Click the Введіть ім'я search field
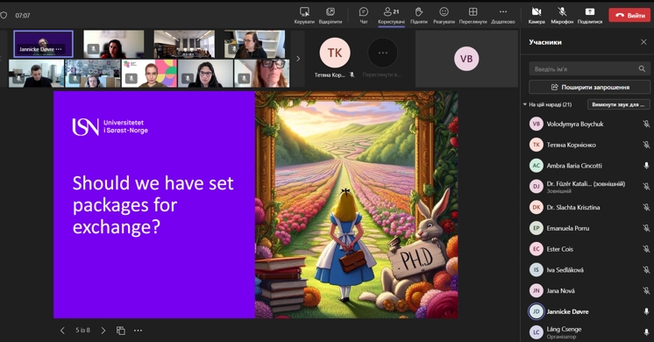Image resolution: width=654 pixels, height=342 pixels. pos(589,68)
